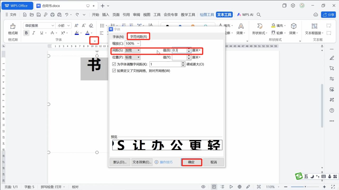Viewport: 339px width, 190px height.
Task: Open the 文件 menu
Action: point(11,15)
